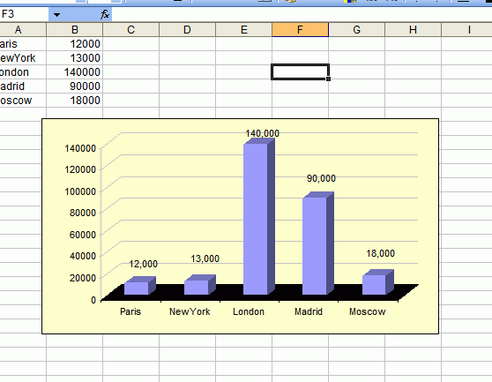This screenshot has height=382, width=492.
Task: Select the column H header
Action: click(x=413, y=30)
